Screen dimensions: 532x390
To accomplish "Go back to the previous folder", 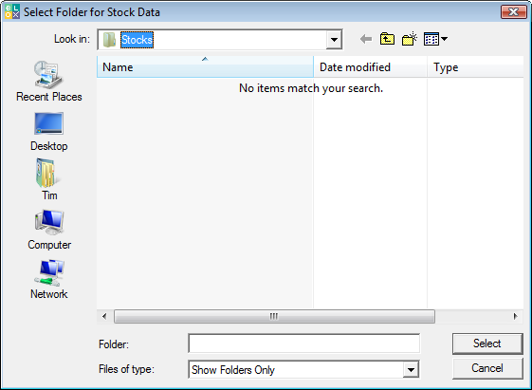I will [366, 39].
